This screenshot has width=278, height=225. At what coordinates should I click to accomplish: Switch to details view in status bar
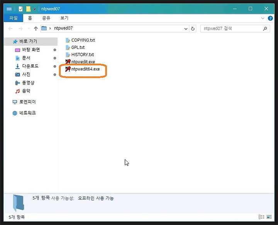click(x=261, y=217)
